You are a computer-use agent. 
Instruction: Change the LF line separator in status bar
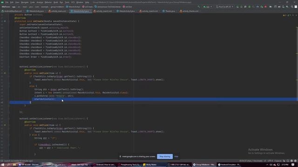pos(265,161)
